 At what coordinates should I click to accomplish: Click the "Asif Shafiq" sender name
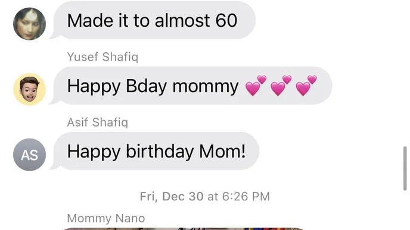98,122
